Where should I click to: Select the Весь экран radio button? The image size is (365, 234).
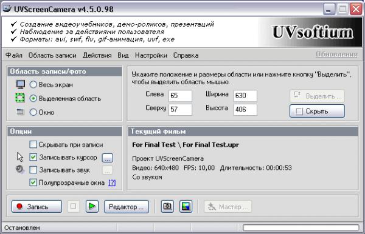coord(33,85)
